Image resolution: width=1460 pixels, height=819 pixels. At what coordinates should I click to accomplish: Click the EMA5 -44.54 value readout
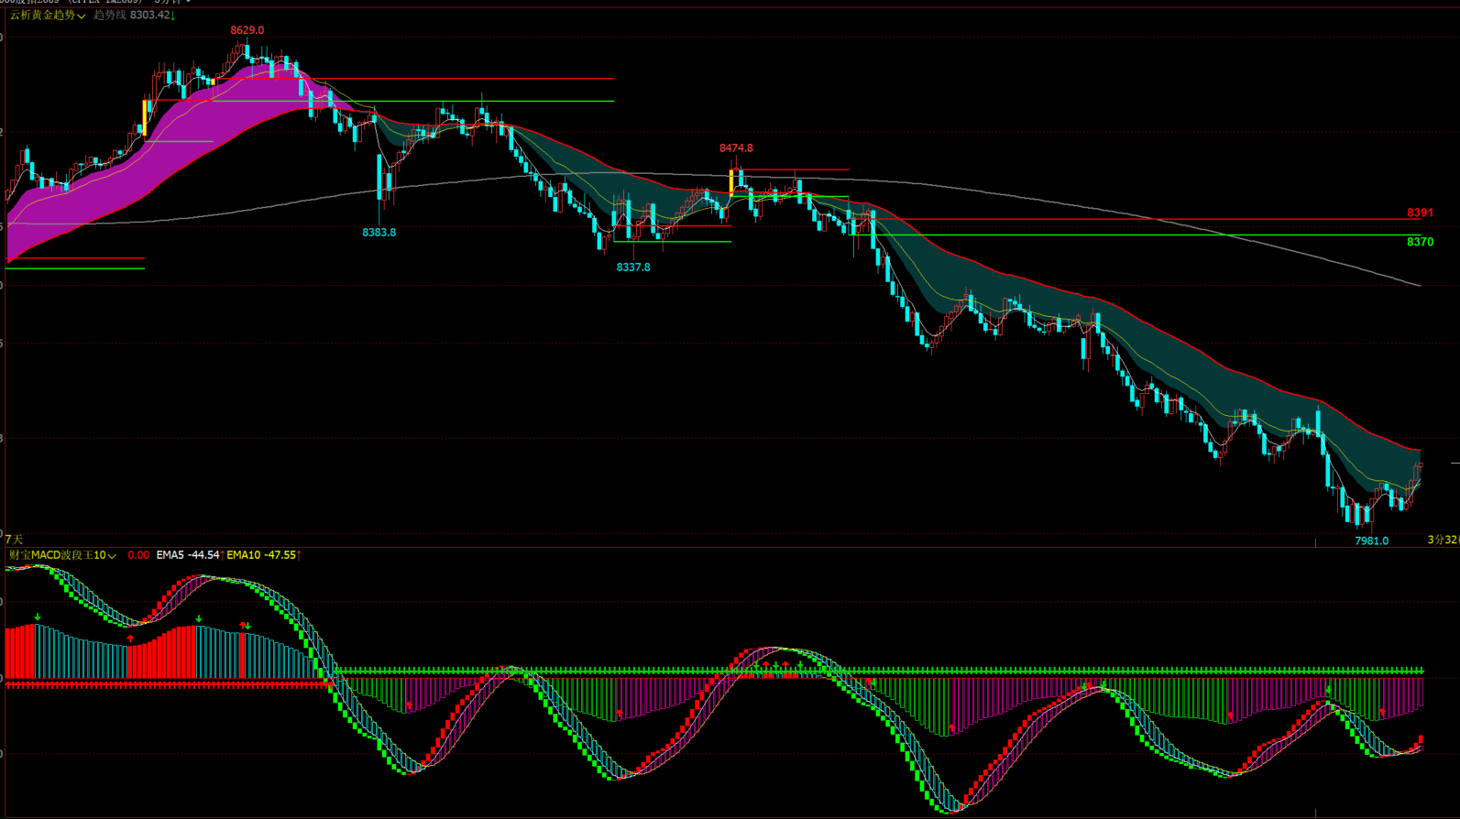[x=188, y=555]
